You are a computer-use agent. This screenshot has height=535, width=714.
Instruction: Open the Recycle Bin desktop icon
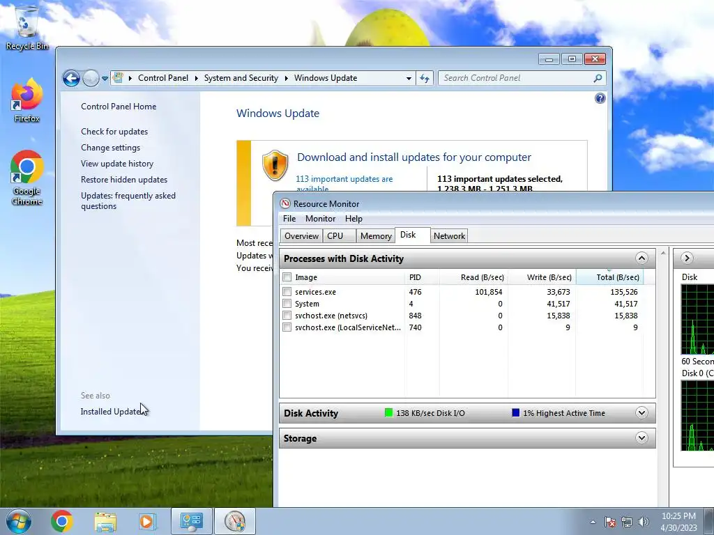(26, 27)
